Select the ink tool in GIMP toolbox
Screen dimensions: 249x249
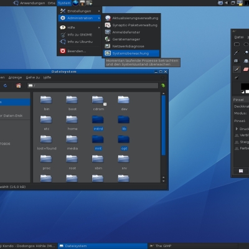237,77
